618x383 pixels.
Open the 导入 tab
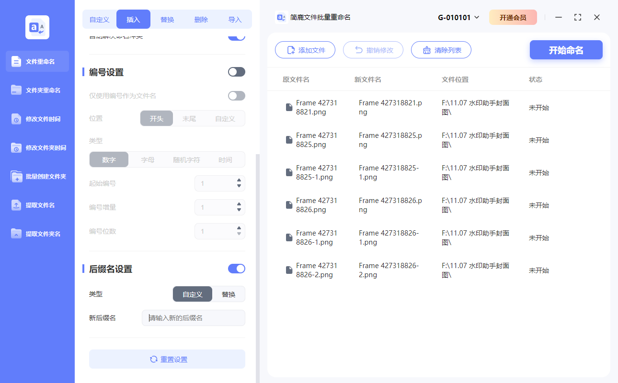click(235, 19)
